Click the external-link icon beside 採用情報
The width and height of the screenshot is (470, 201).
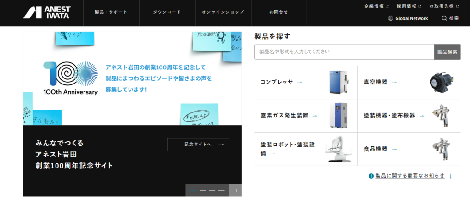point(420,6)
